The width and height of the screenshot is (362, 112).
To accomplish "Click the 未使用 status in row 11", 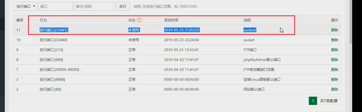I will [x=134, y=30].
